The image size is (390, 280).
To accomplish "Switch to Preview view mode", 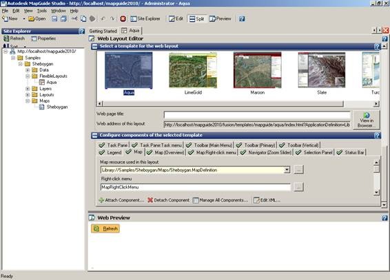I will click(x=220, y=19).
